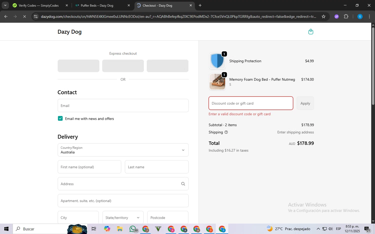The width and height of the screenshot is (375, 234).
Task: Open a new browser tab
Action: [200, 5]
